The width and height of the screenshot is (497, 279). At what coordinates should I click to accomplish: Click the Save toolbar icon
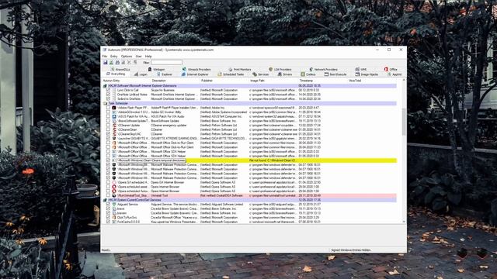pos(106,62)
